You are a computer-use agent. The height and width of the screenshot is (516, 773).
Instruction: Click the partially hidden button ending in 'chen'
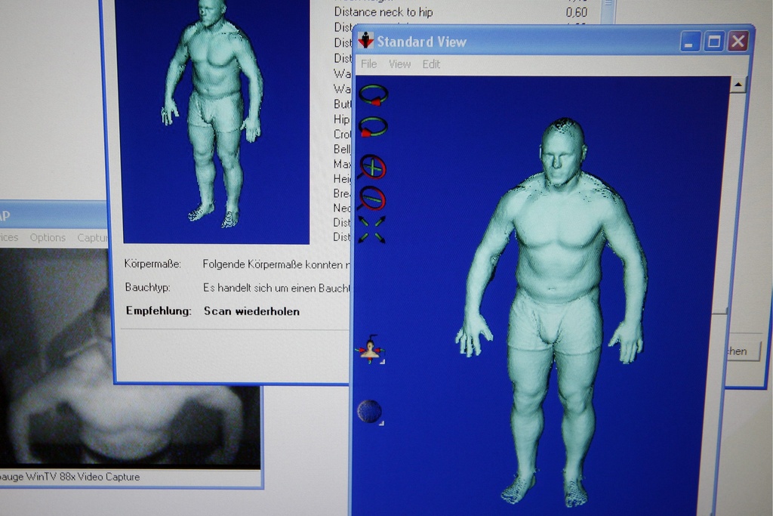[x=739, y=351]
